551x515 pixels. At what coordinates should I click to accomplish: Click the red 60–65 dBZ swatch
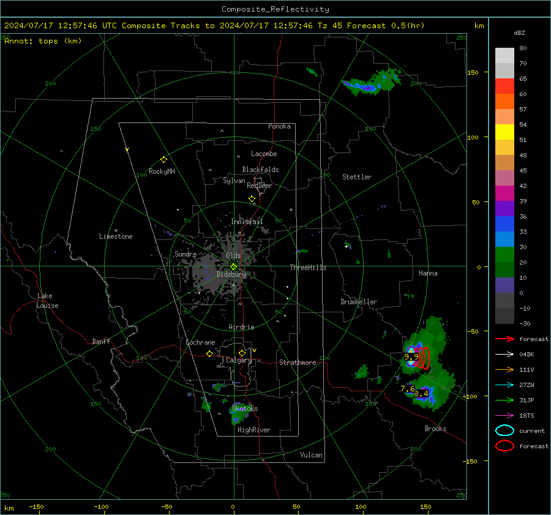point(504,86)
